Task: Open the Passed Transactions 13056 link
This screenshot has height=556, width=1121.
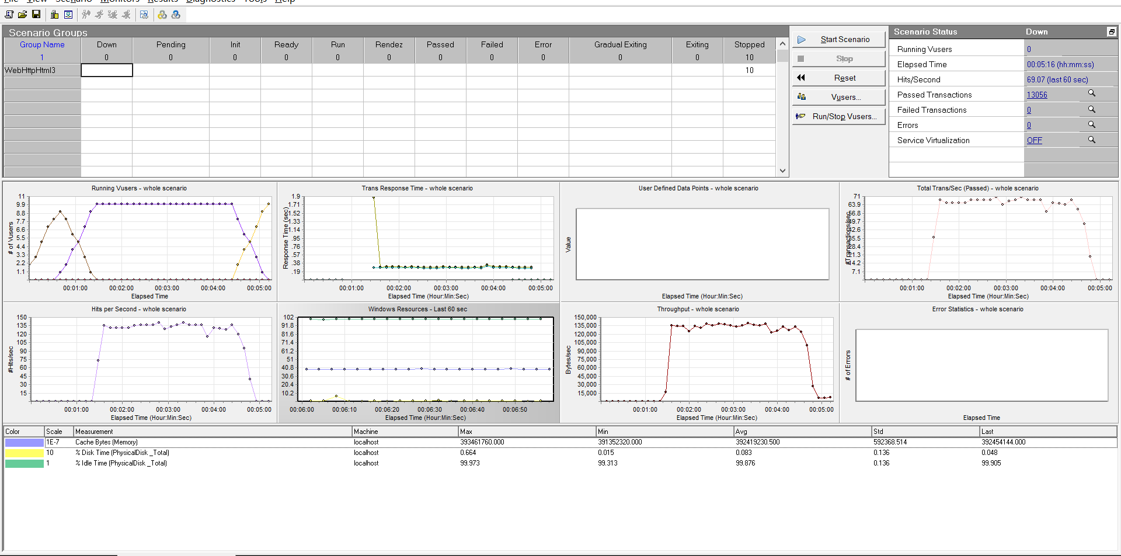Action: 1037,95
